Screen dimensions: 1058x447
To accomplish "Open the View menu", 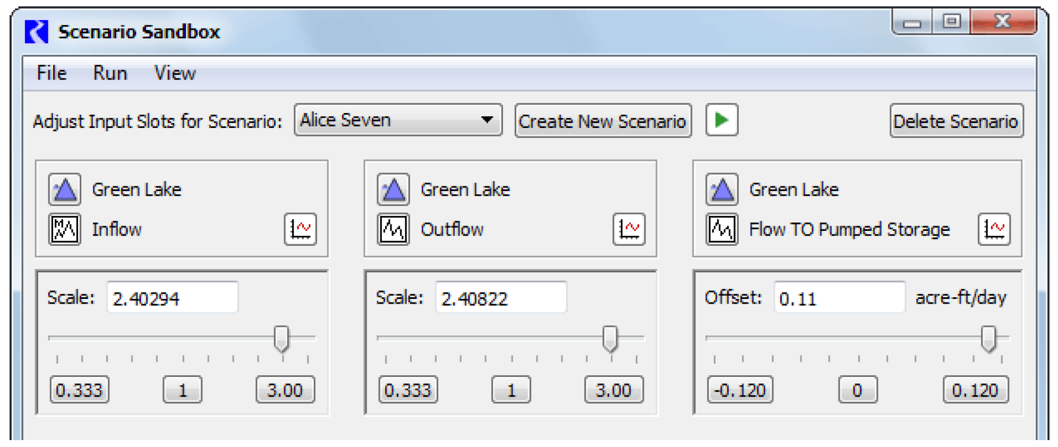I will click(x=175, y=73).
